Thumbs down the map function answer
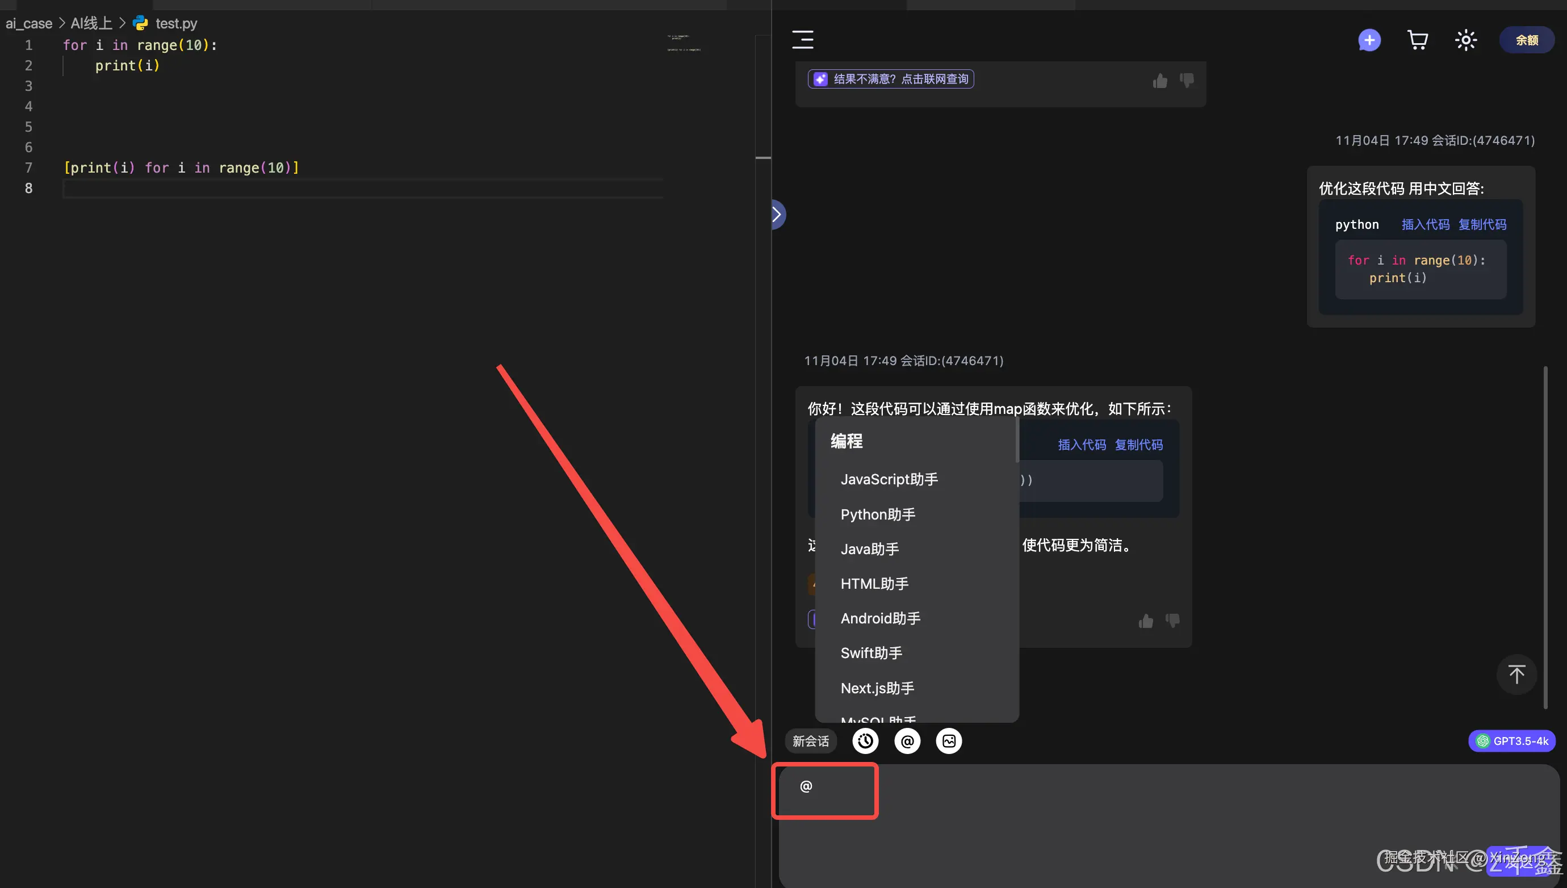 click(x=1172, y=621)
